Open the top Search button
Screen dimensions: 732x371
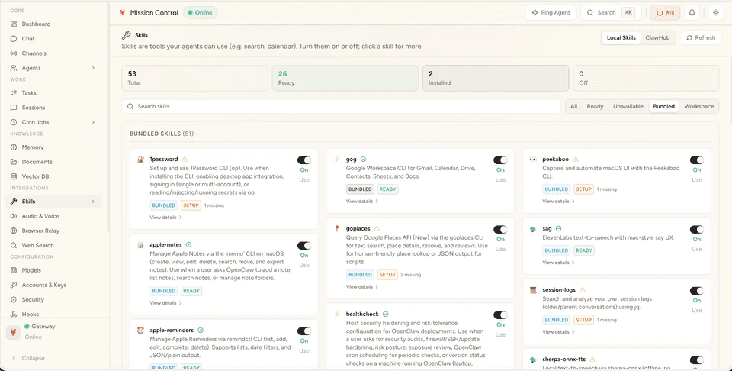click(x=611, y=13)
